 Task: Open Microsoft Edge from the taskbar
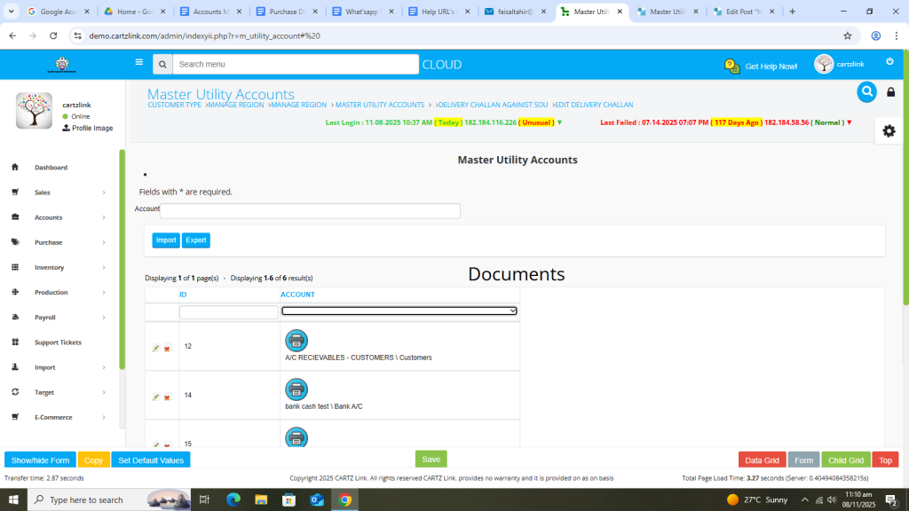click(233, 500)
